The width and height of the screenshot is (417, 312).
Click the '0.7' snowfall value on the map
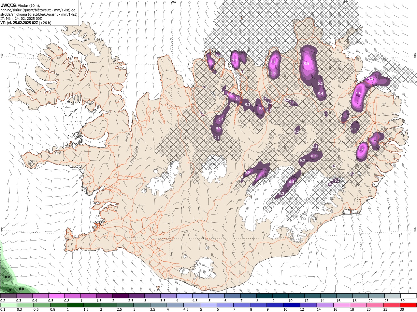(211, 63)
